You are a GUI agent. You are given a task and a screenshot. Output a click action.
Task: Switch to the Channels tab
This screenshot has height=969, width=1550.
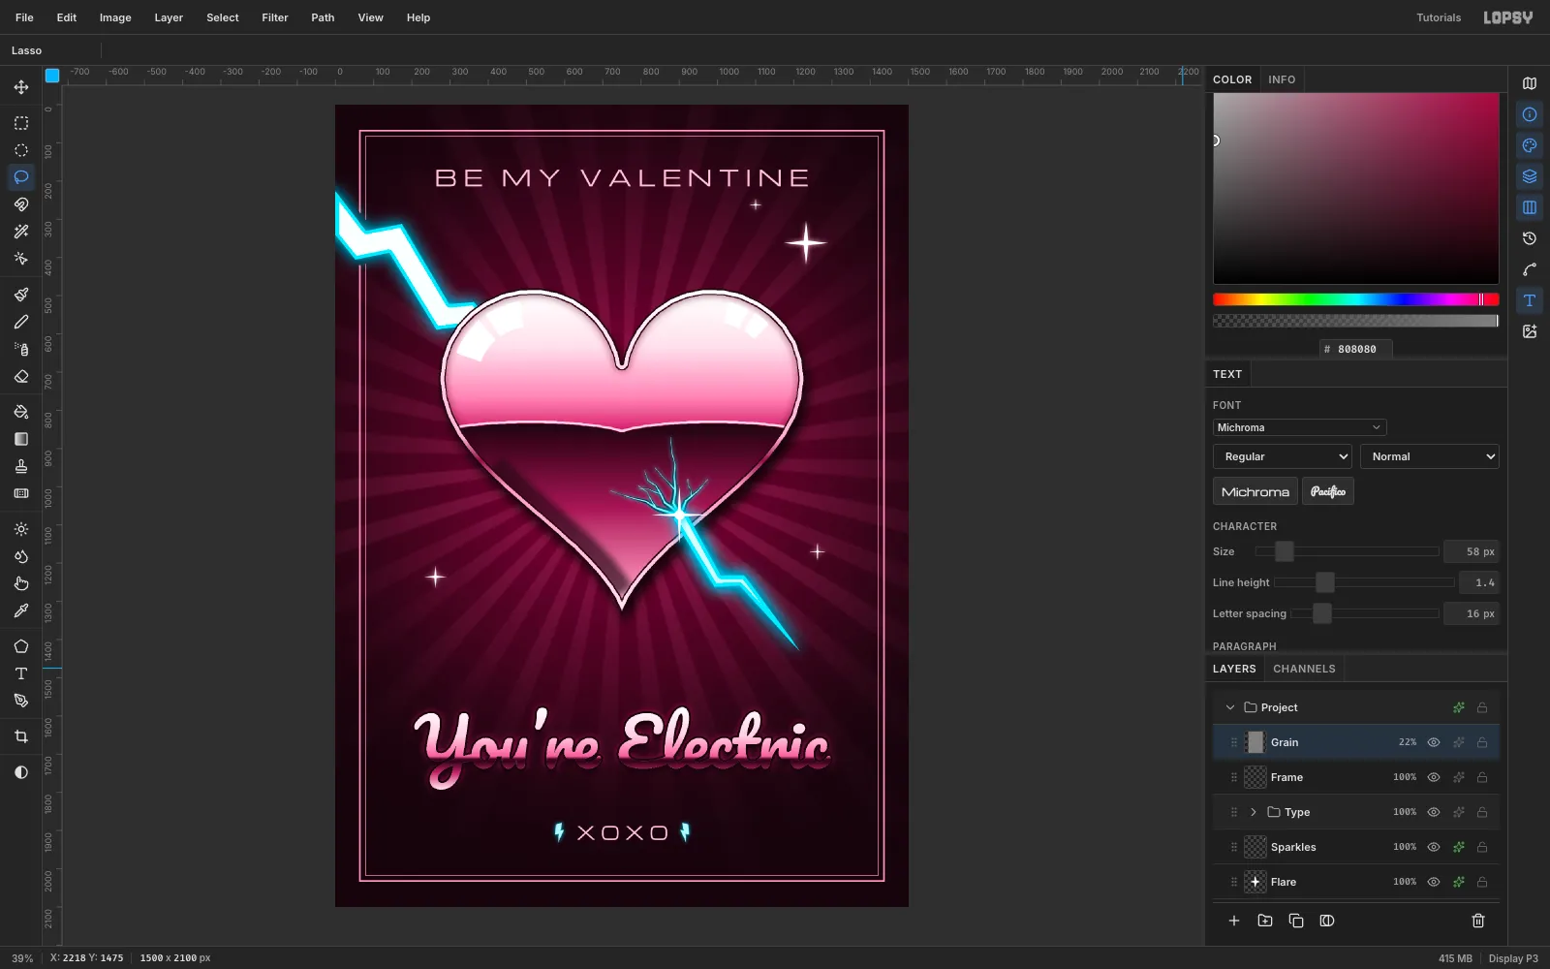click(1304, 669)
